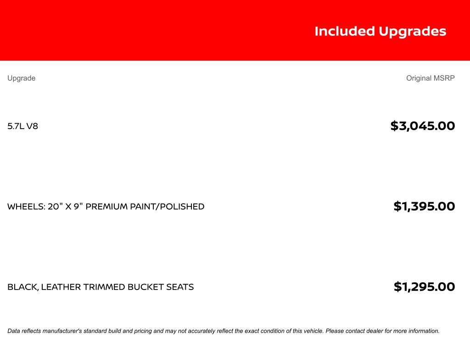Click the empty left area of red banner
The image size is (470, 353).
(x=115, y=30)
